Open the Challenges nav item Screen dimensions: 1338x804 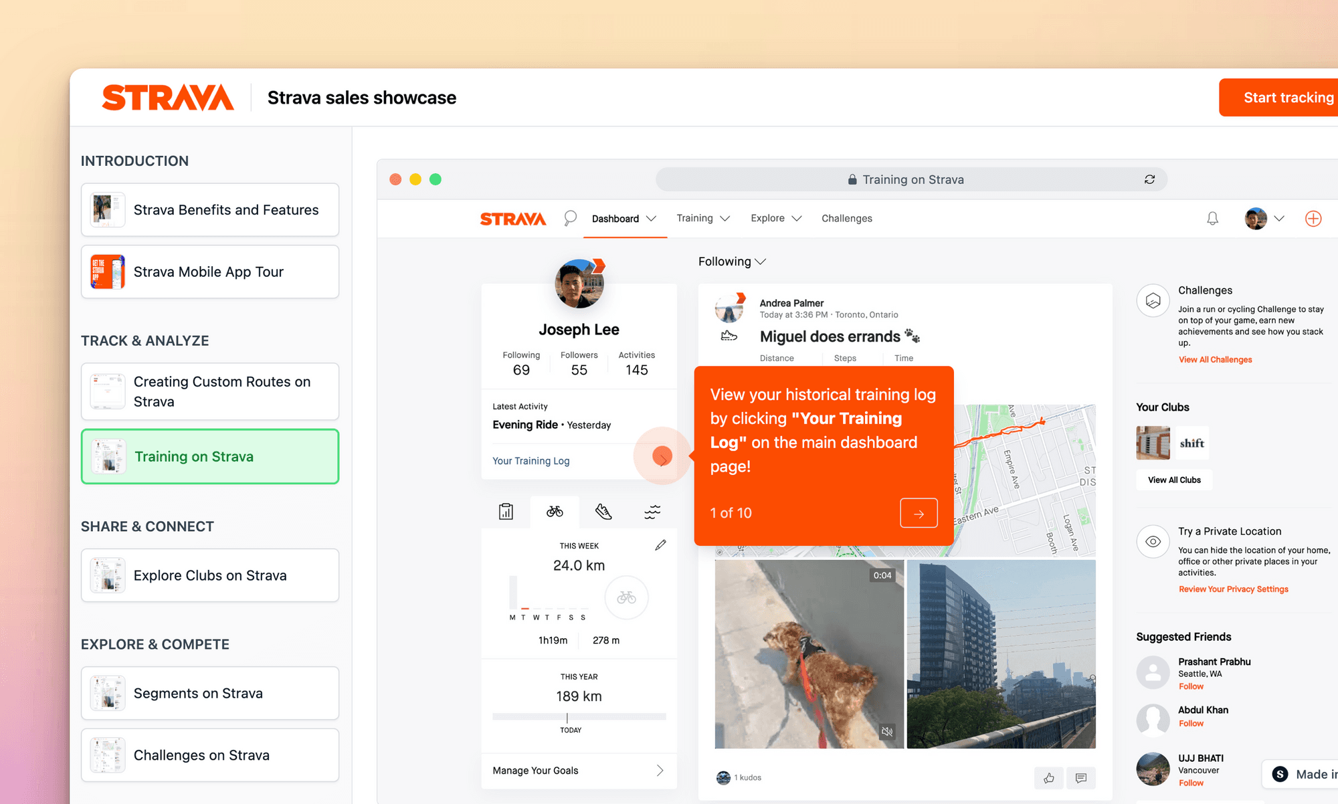846,218
